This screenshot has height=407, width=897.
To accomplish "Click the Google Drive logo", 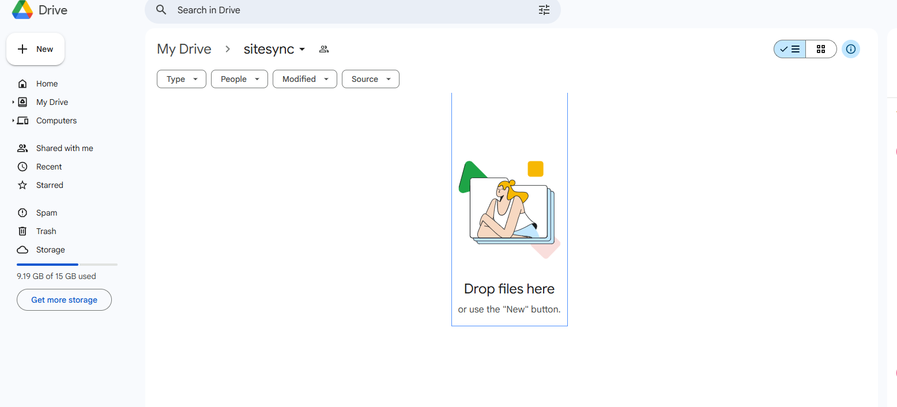I will [22, 10].
